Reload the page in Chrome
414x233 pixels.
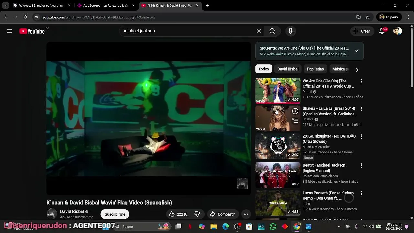click(x=25, y=17)
